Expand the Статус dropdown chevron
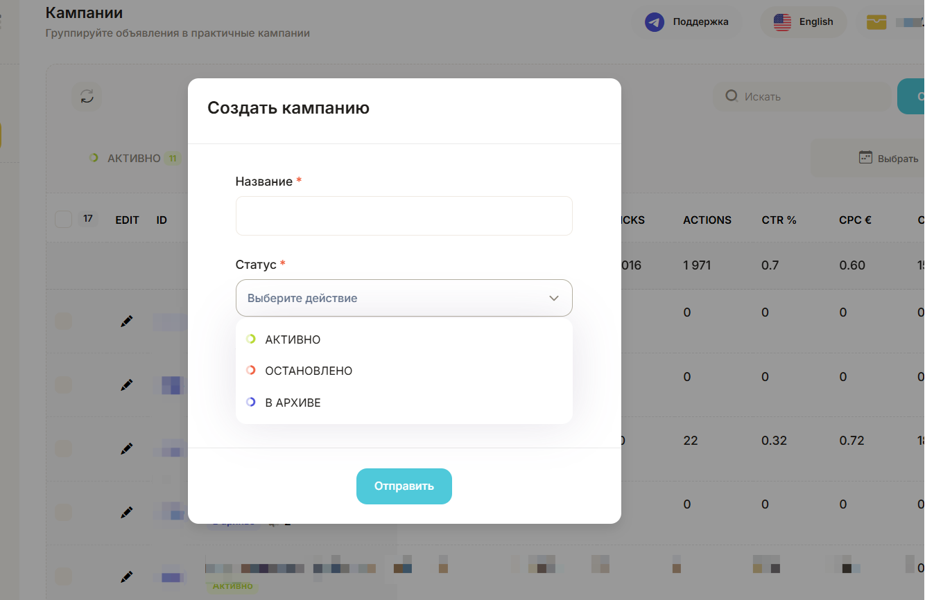Screen dimensions: 934x600 point(554,299)
